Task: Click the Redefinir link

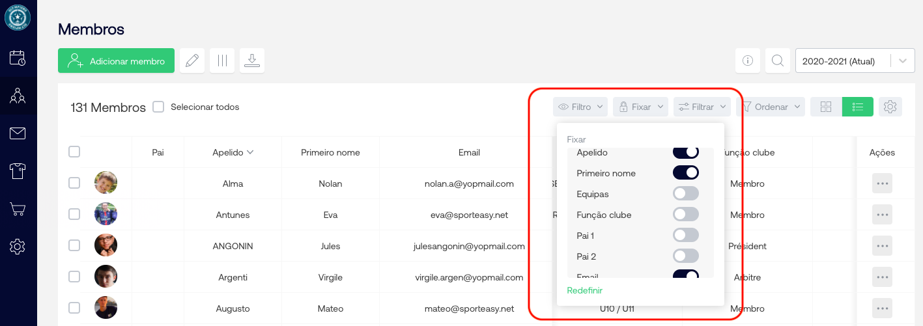Action: 584,290
